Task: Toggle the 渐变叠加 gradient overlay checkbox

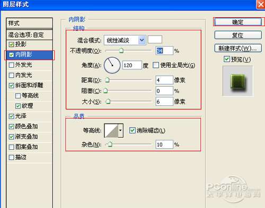Action: pos(11,137)
